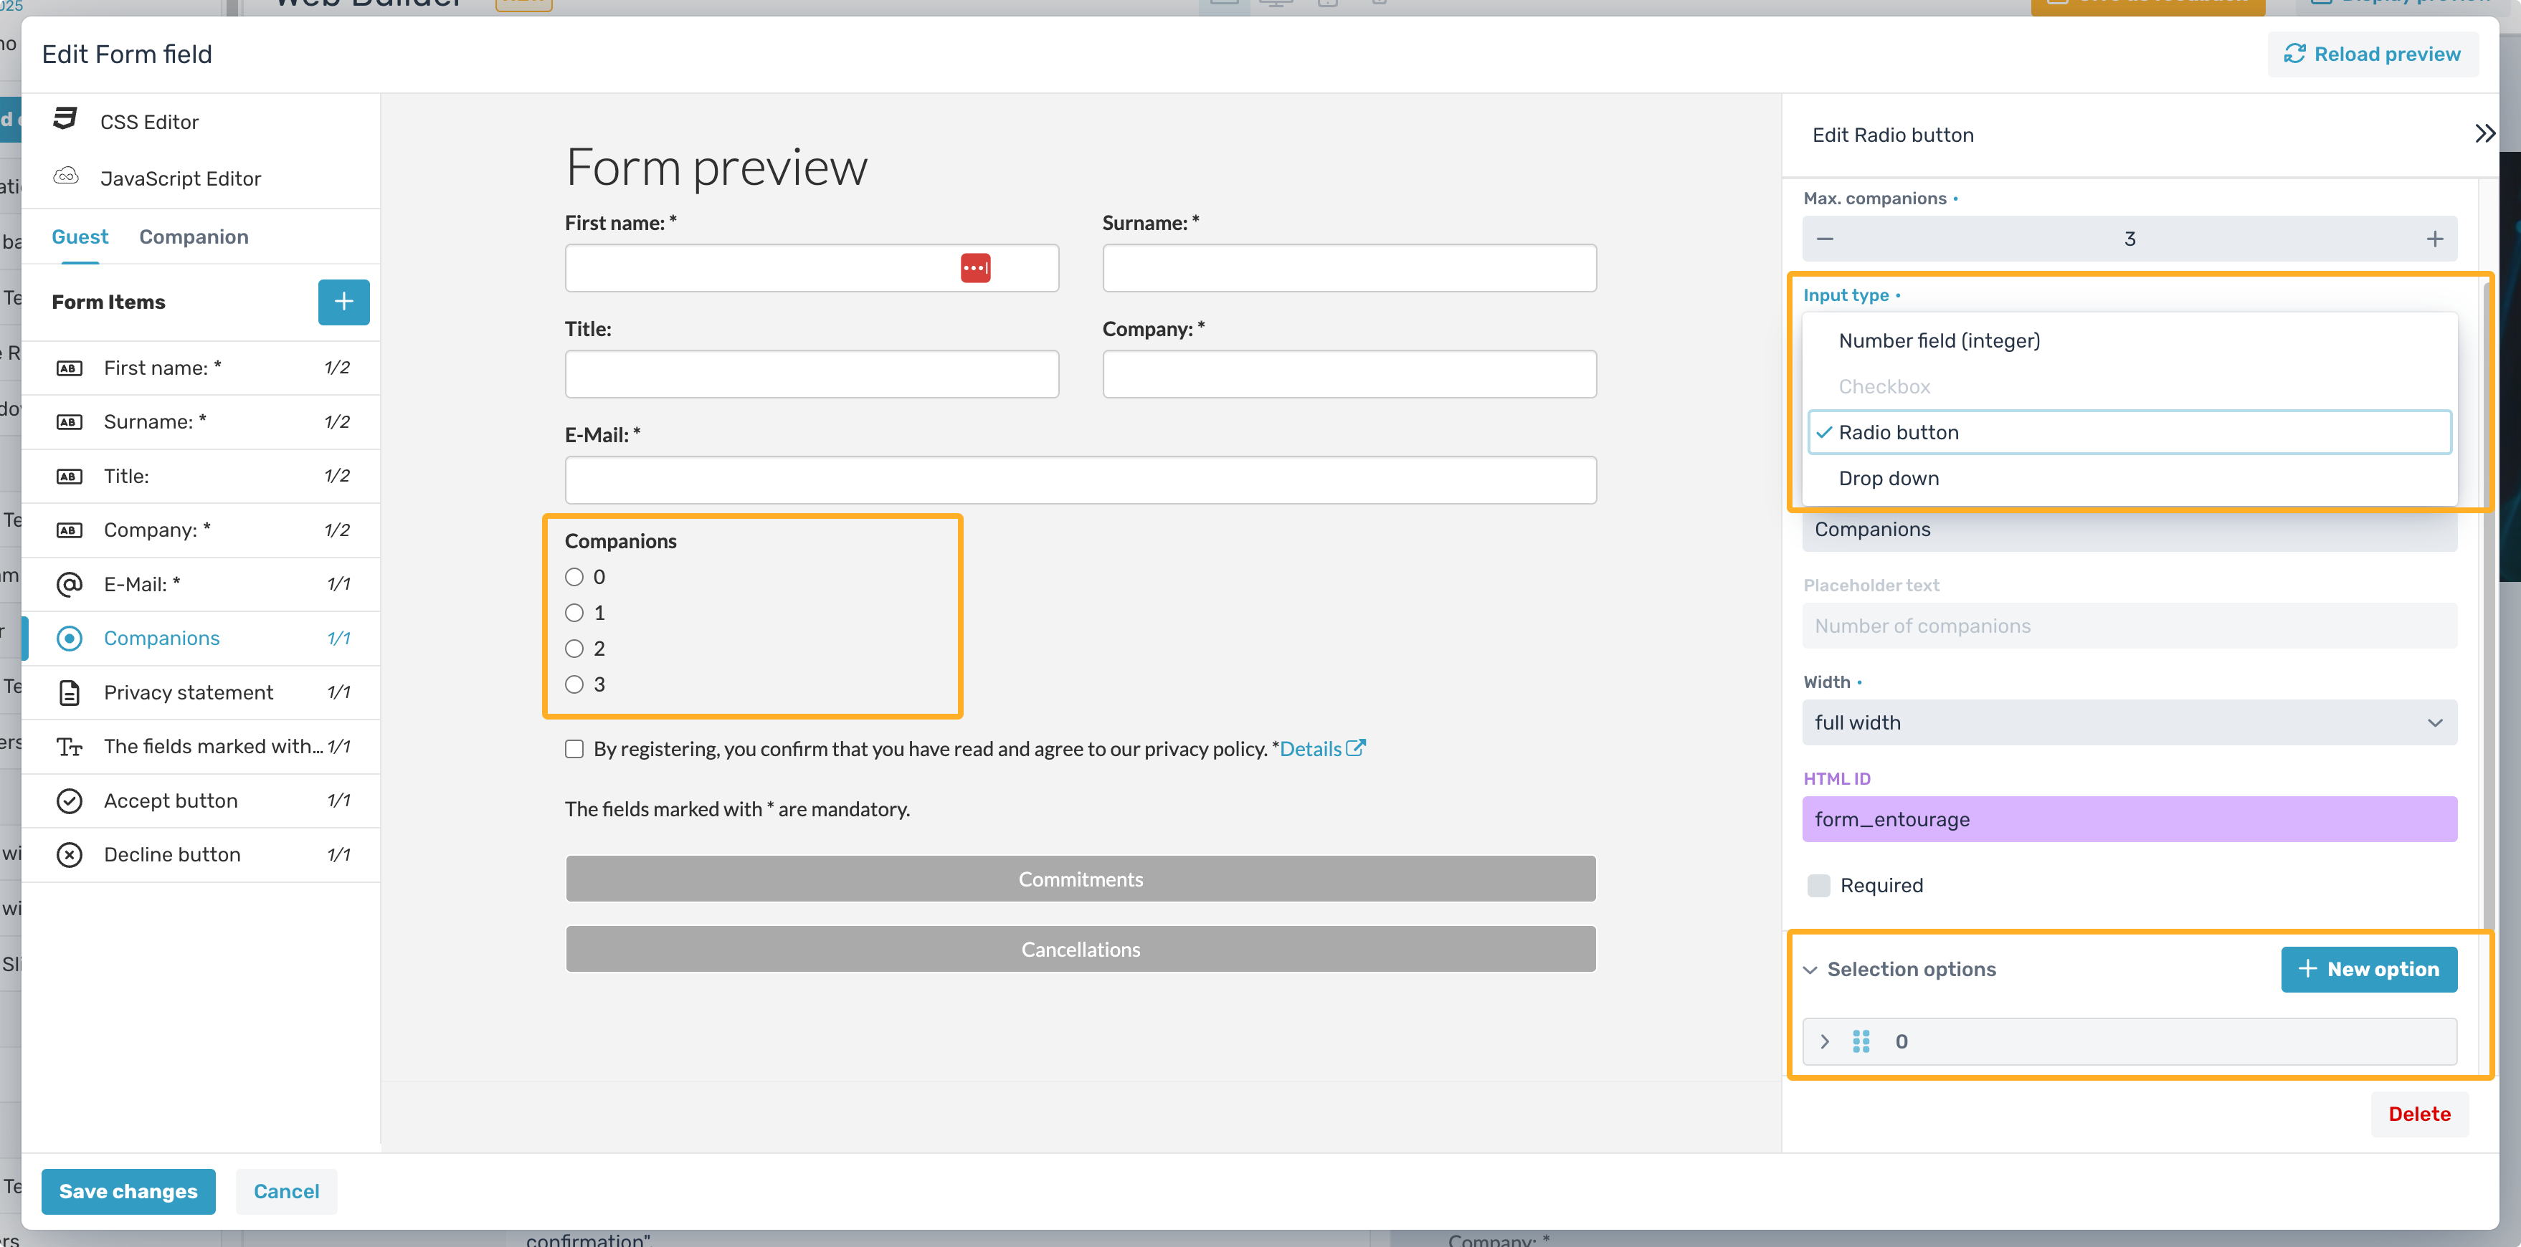Switch to the Companion tab
This screenshot has width=2521, height=1247.
(x=194, y=236)
